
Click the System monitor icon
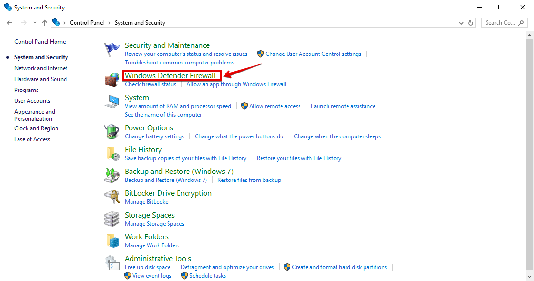[112, 101]
